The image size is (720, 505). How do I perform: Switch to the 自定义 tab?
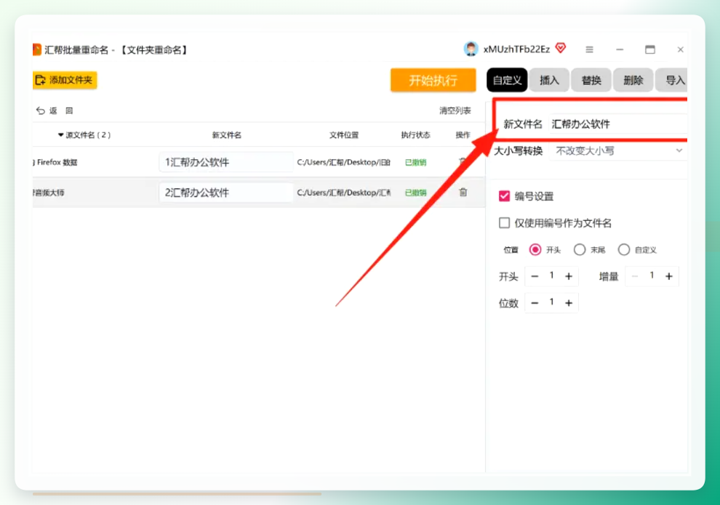tap(507, 80)
